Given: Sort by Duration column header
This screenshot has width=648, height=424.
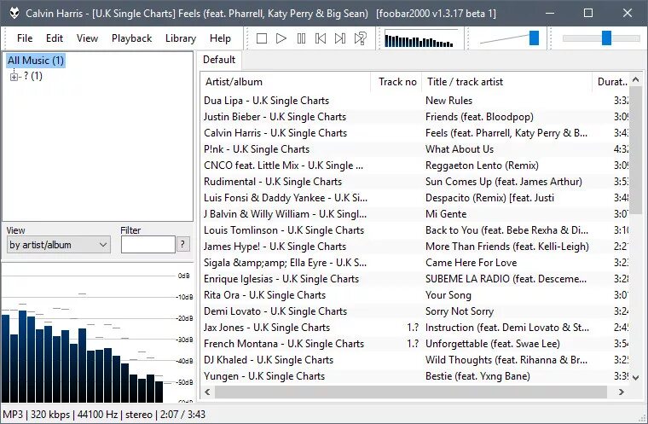Looking at the screenshot, I should click(610, 82).
